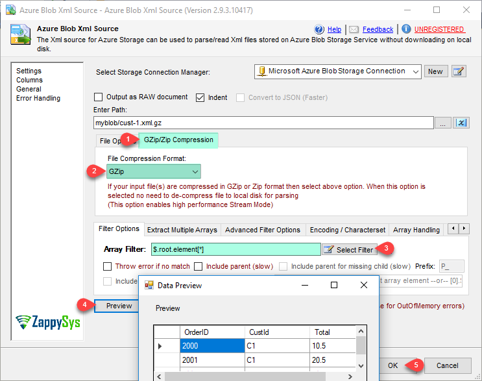Click the Select Filter button

tap(350, 250)
